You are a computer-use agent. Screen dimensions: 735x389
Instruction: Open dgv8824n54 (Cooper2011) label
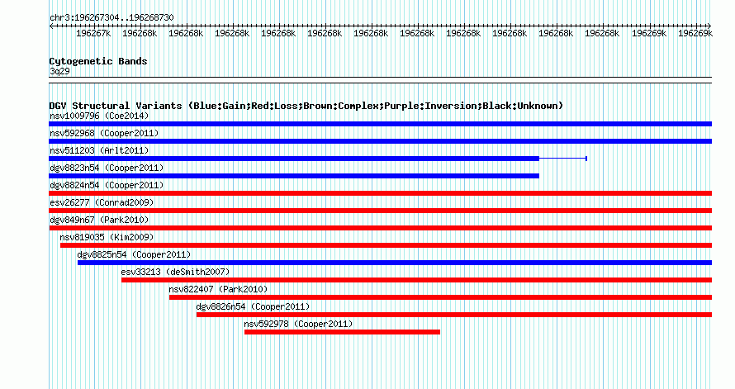[x=107, y=185]
